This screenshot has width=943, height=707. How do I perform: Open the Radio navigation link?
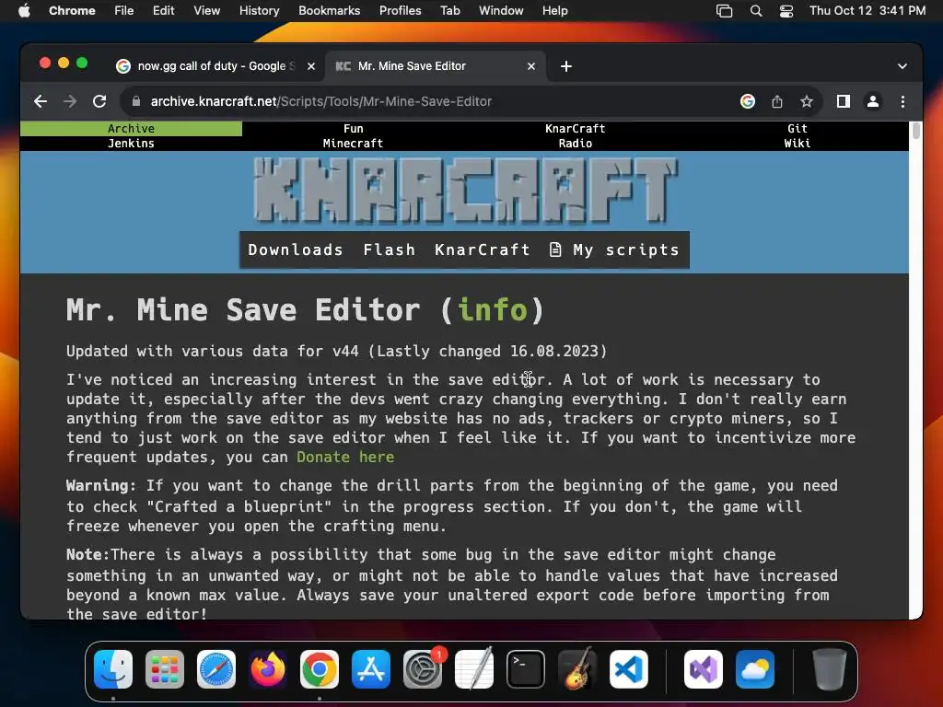[x=575, y=143]
